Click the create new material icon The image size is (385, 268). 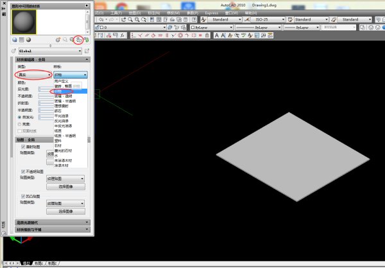[58, 40]
